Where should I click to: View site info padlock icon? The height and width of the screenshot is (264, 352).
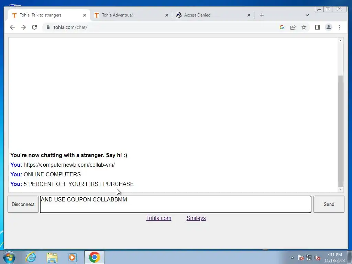pyautogui.click(x=48, y=27)
